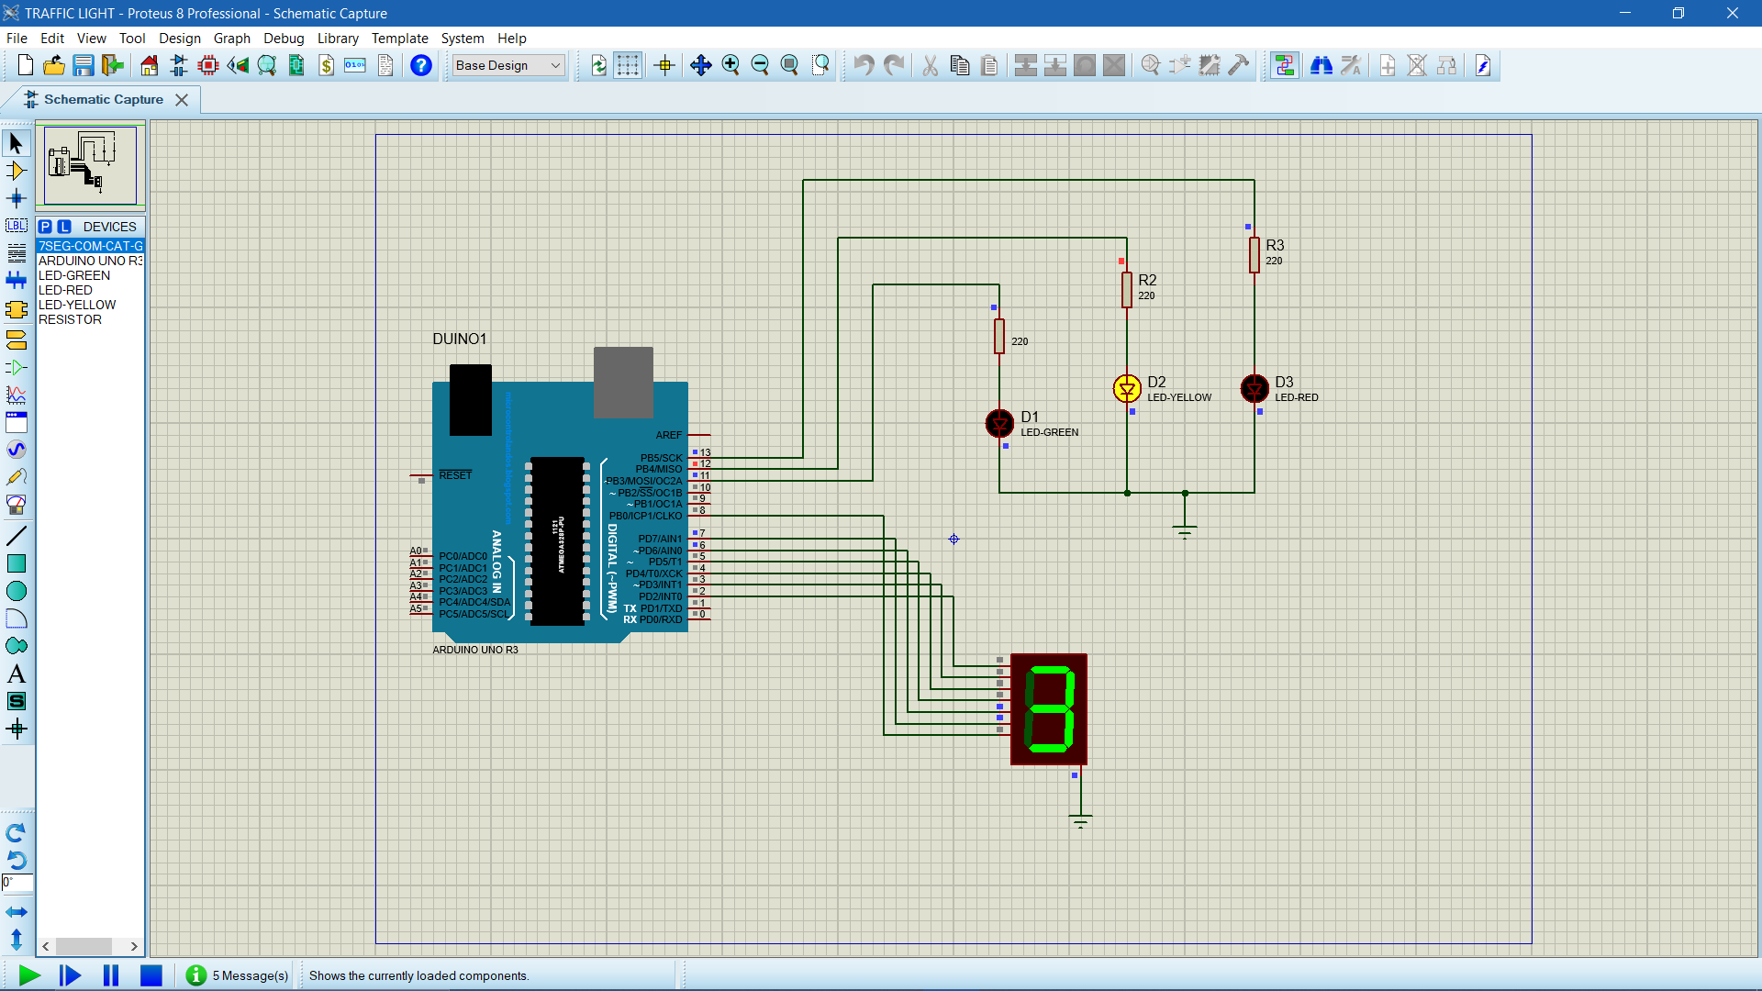This screenshot has height=991, width=1762.
Task: Click the schematic thumbnail preview panel
Action: point(91,163)
